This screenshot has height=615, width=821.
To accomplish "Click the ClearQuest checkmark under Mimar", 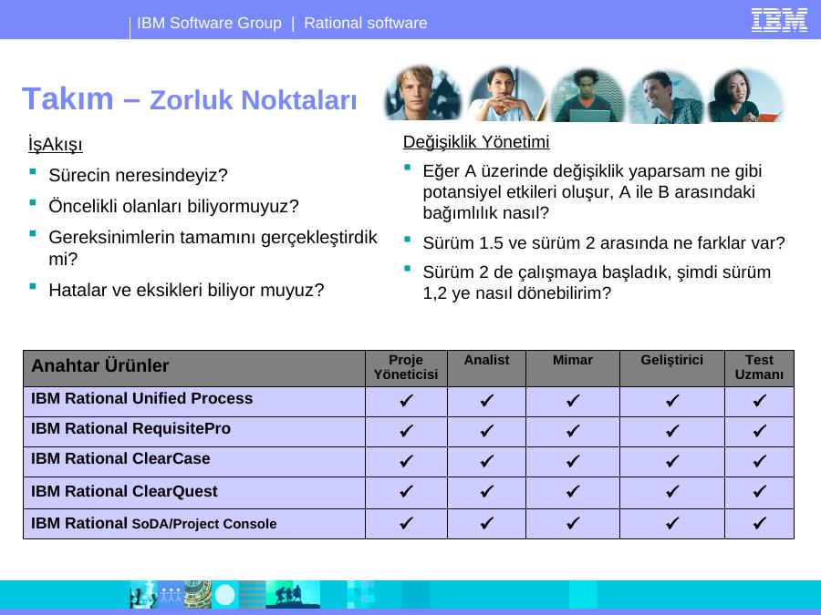I will point(574,492).
